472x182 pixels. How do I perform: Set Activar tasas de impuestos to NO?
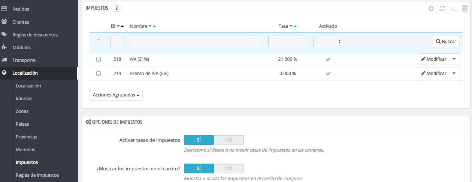pyautogui.click(x=229, y=140)
